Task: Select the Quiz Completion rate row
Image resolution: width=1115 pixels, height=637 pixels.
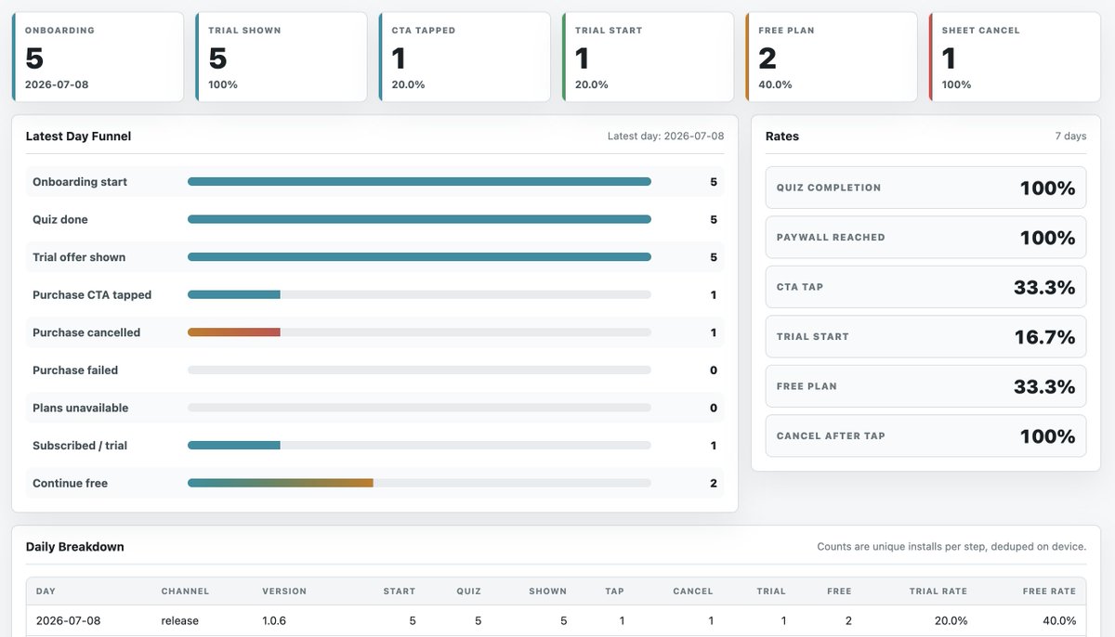Action: [925, 188]
